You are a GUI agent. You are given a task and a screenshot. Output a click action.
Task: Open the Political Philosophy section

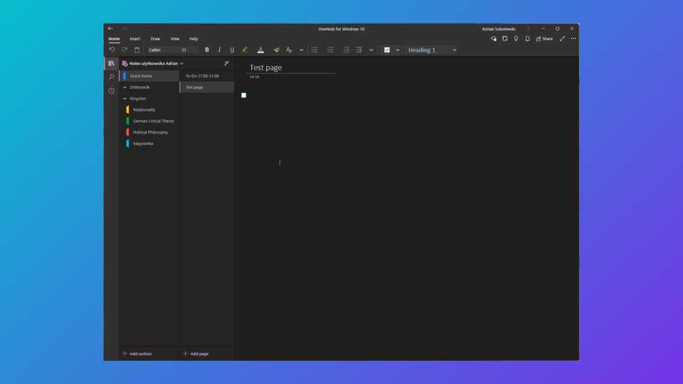(x=149, y=132)
